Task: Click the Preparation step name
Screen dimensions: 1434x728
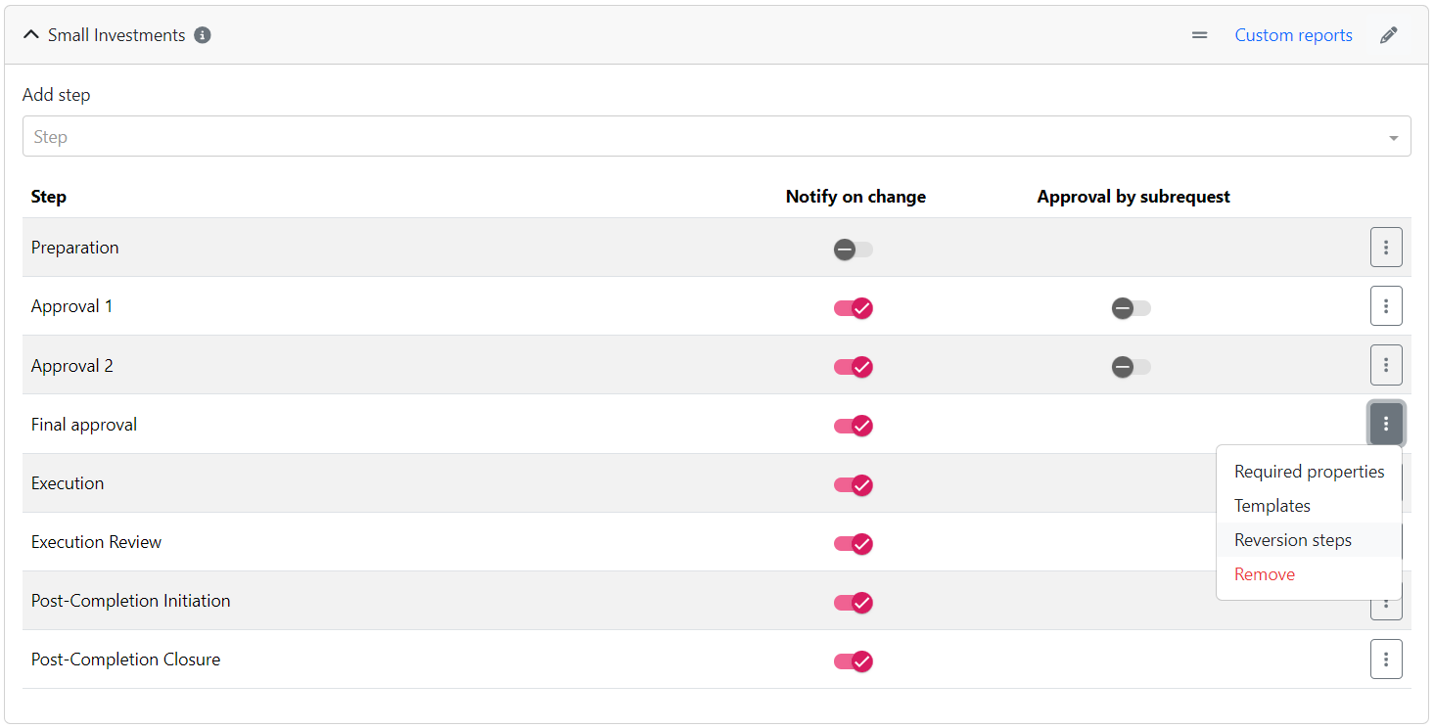Action: pos(75,248)
